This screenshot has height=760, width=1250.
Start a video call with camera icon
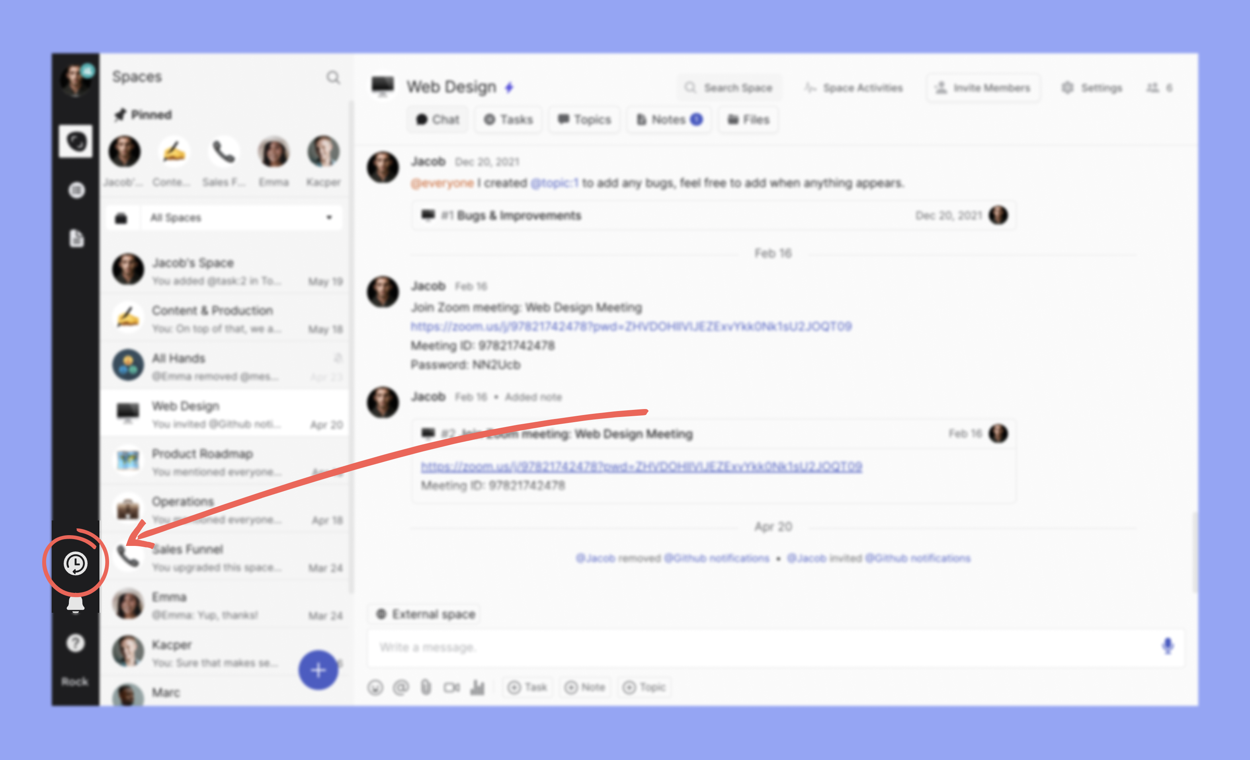click(x=451, y=688)
